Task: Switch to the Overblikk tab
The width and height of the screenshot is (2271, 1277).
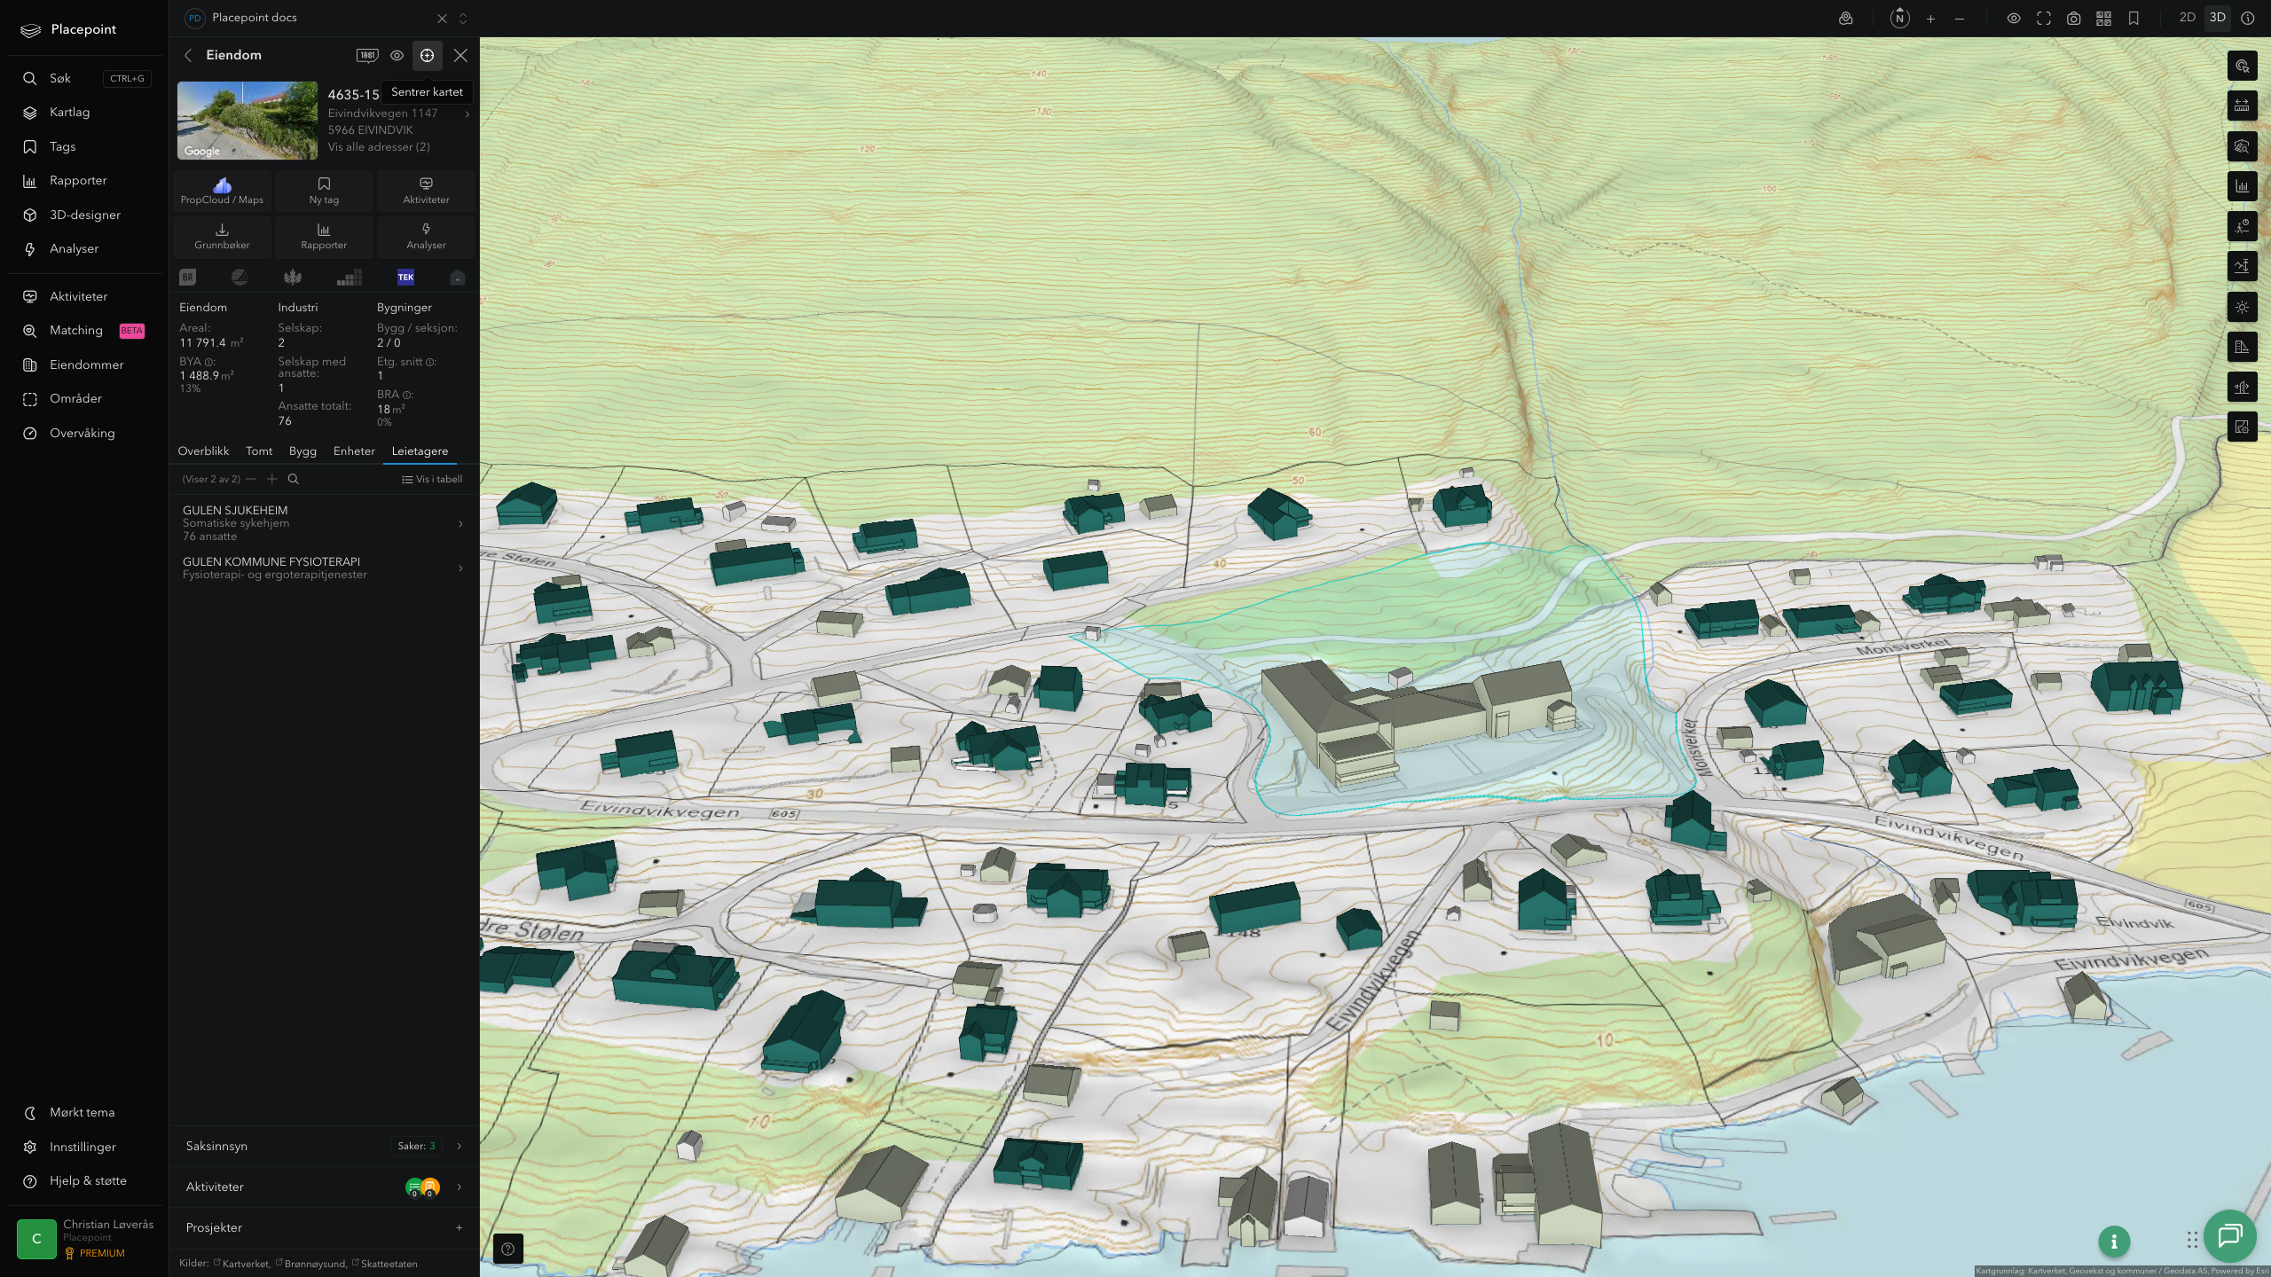Action: pyautogui.click(x=203, y=450)
